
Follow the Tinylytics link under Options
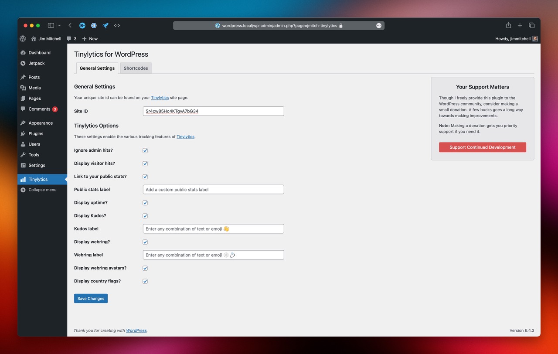(x=186, y=136)
